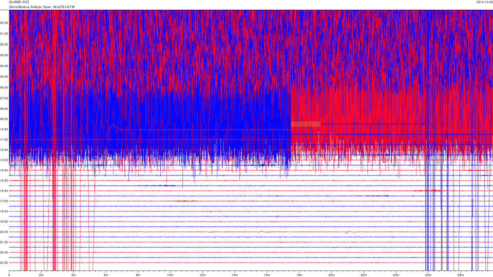Select the 18:30 time row label
The image size is (493, 277).
coord(4,211)
